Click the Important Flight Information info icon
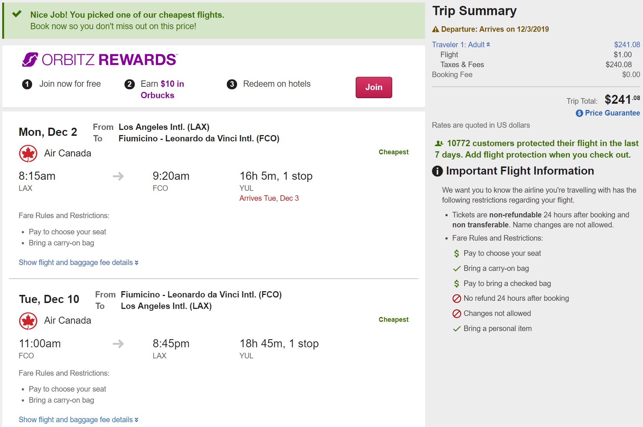The image size is (643, 427). tap(437, 171)
